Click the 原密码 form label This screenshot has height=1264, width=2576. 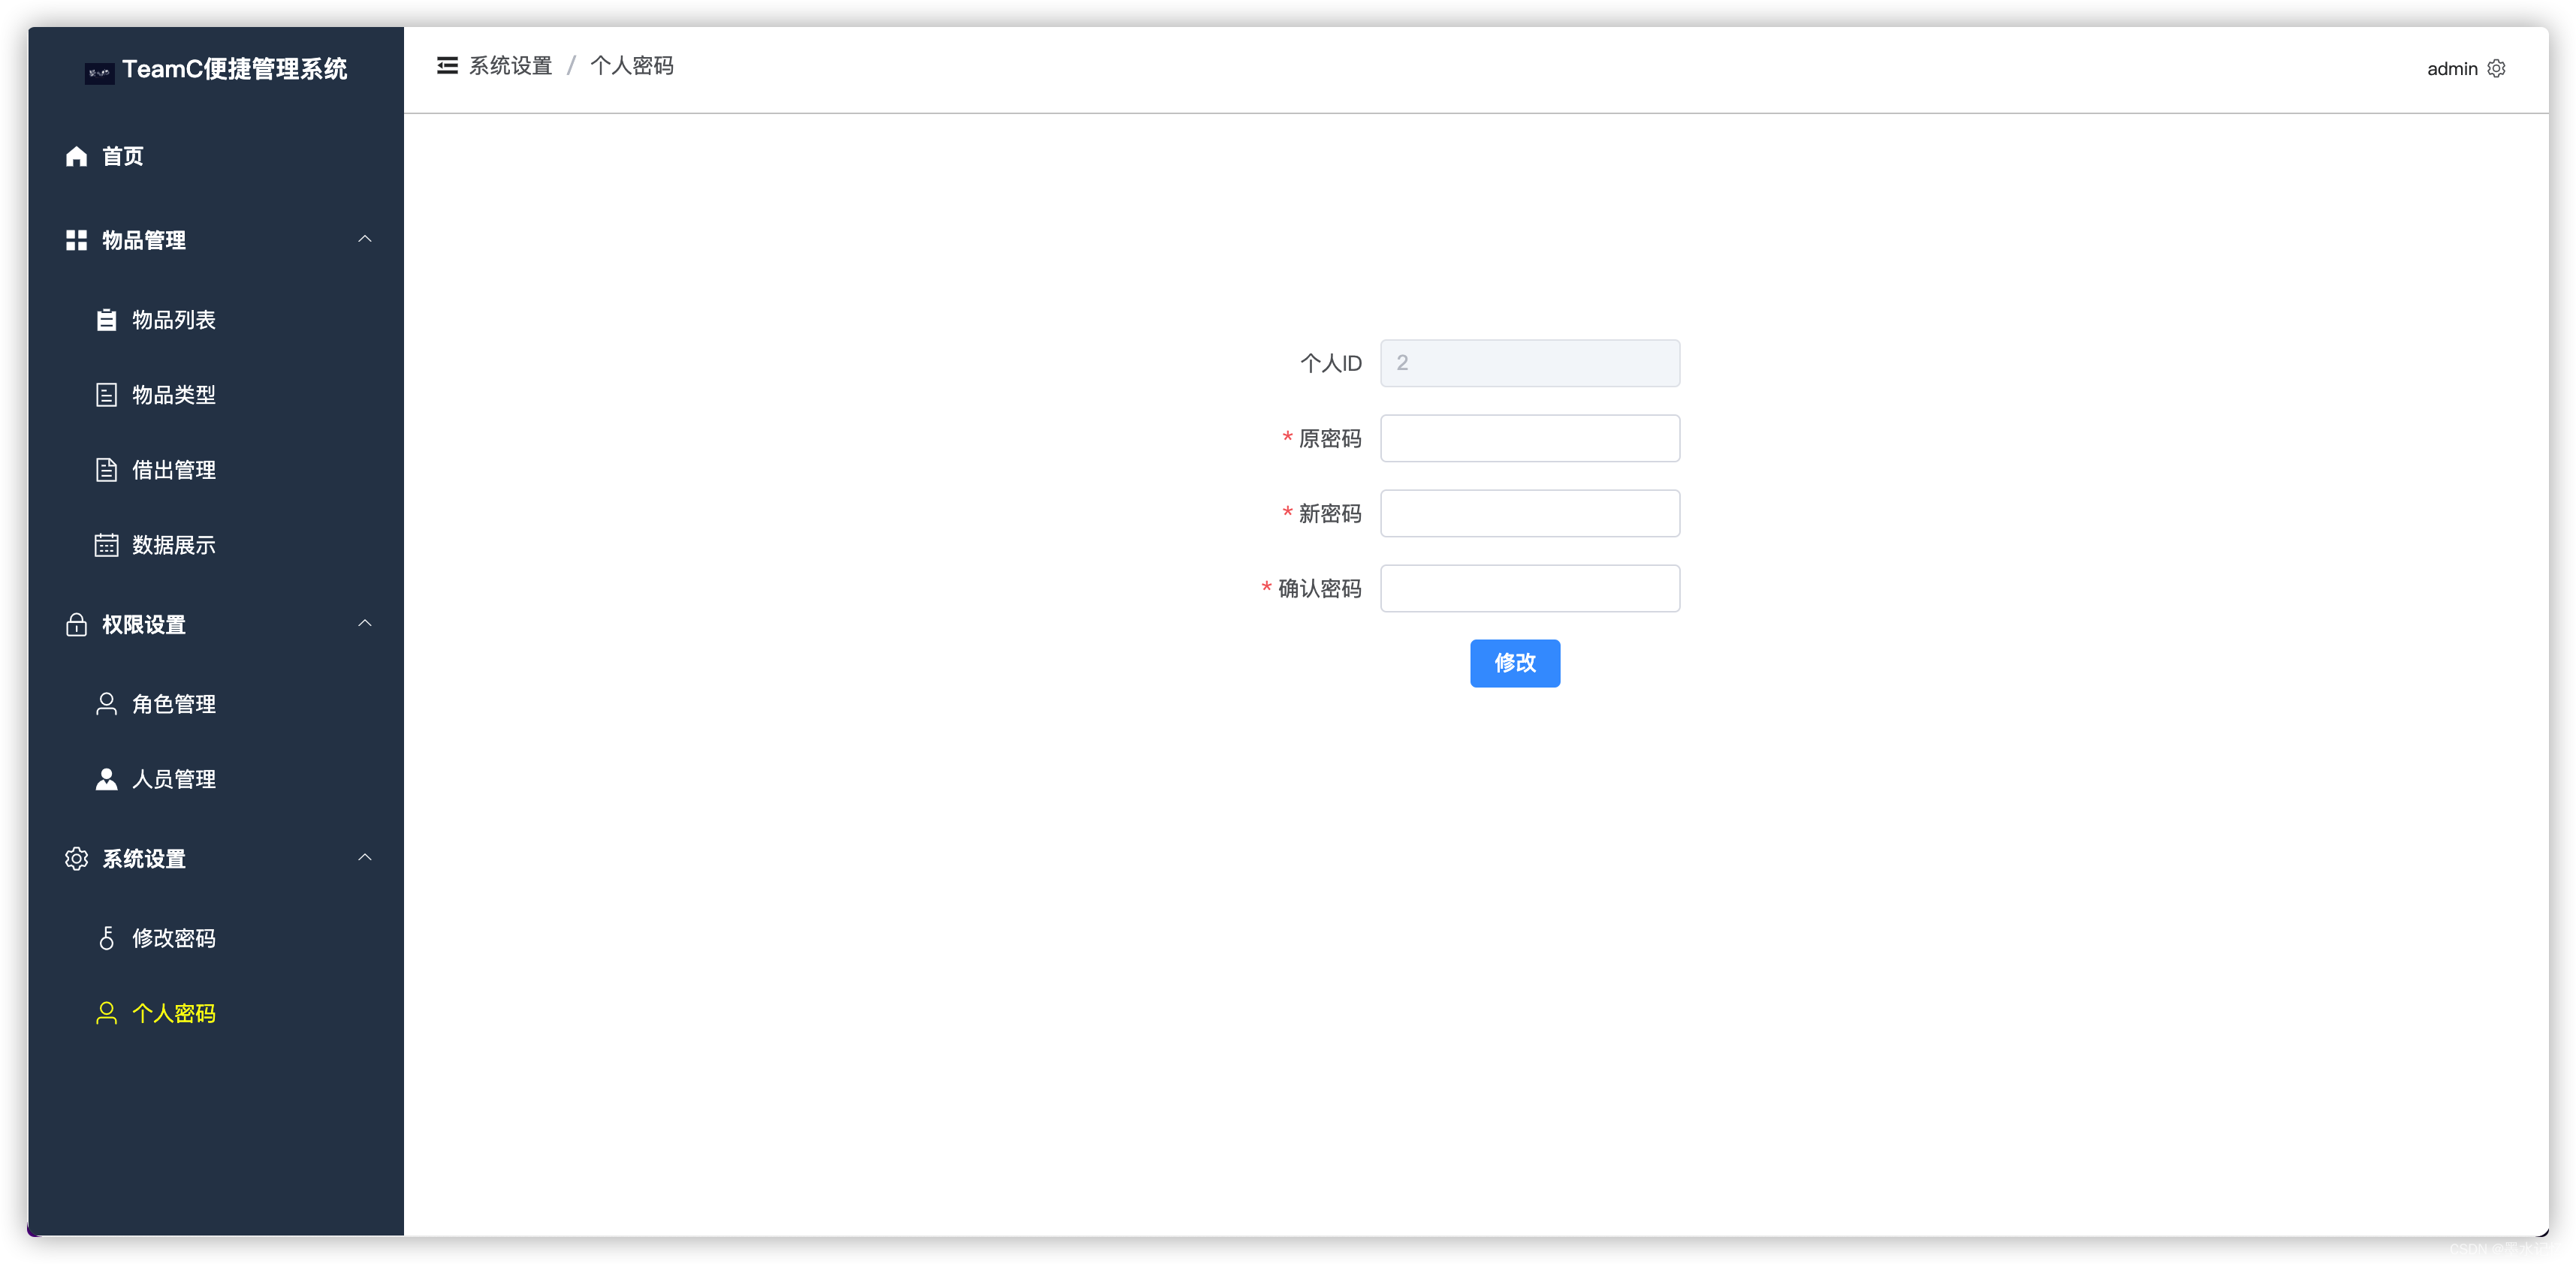click(x=1330, y=438)
